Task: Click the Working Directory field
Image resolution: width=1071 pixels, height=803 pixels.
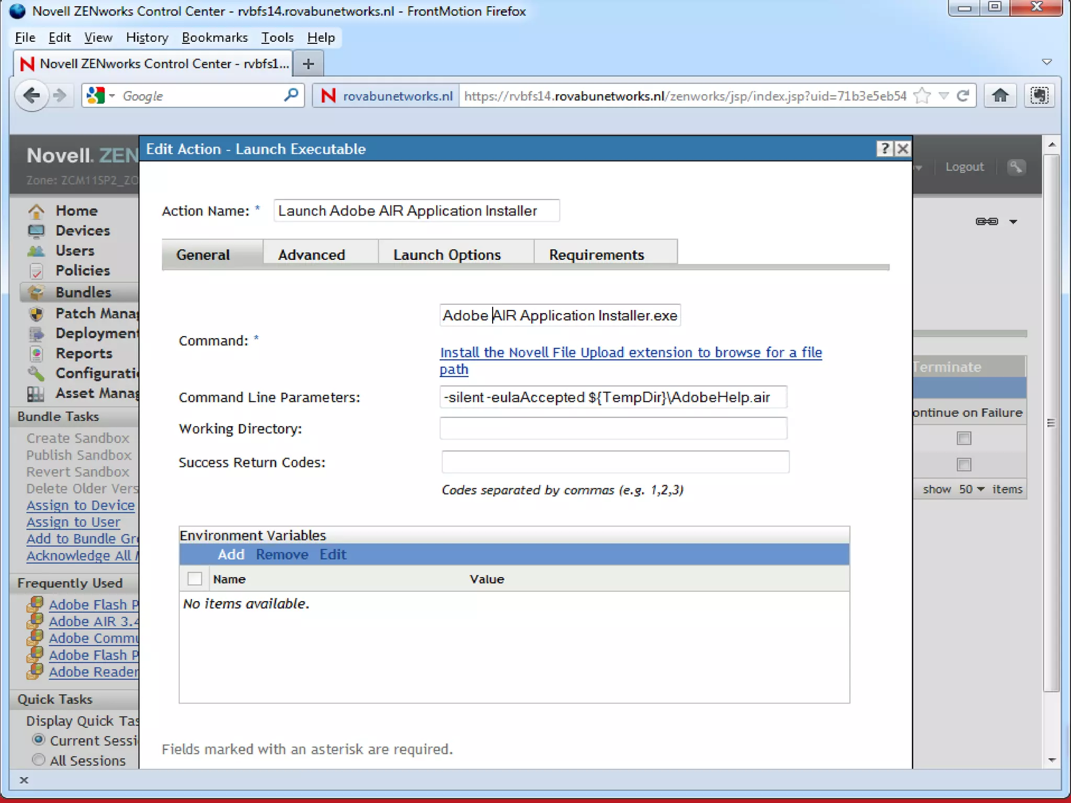Action: [613, 429]
